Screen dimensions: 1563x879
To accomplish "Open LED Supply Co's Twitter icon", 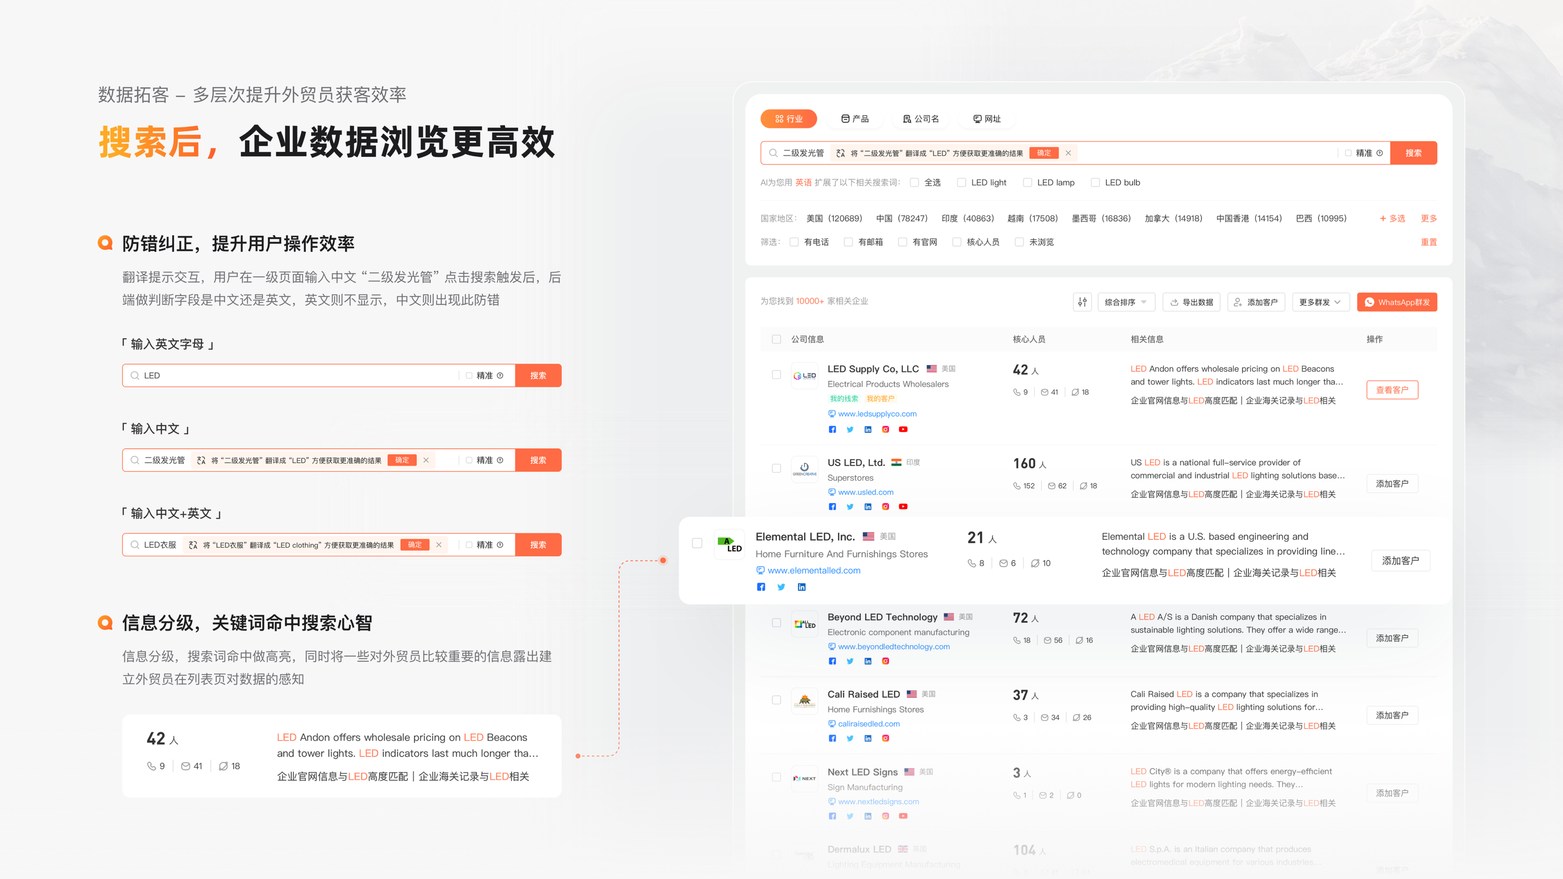I will [x=850, y=429].
